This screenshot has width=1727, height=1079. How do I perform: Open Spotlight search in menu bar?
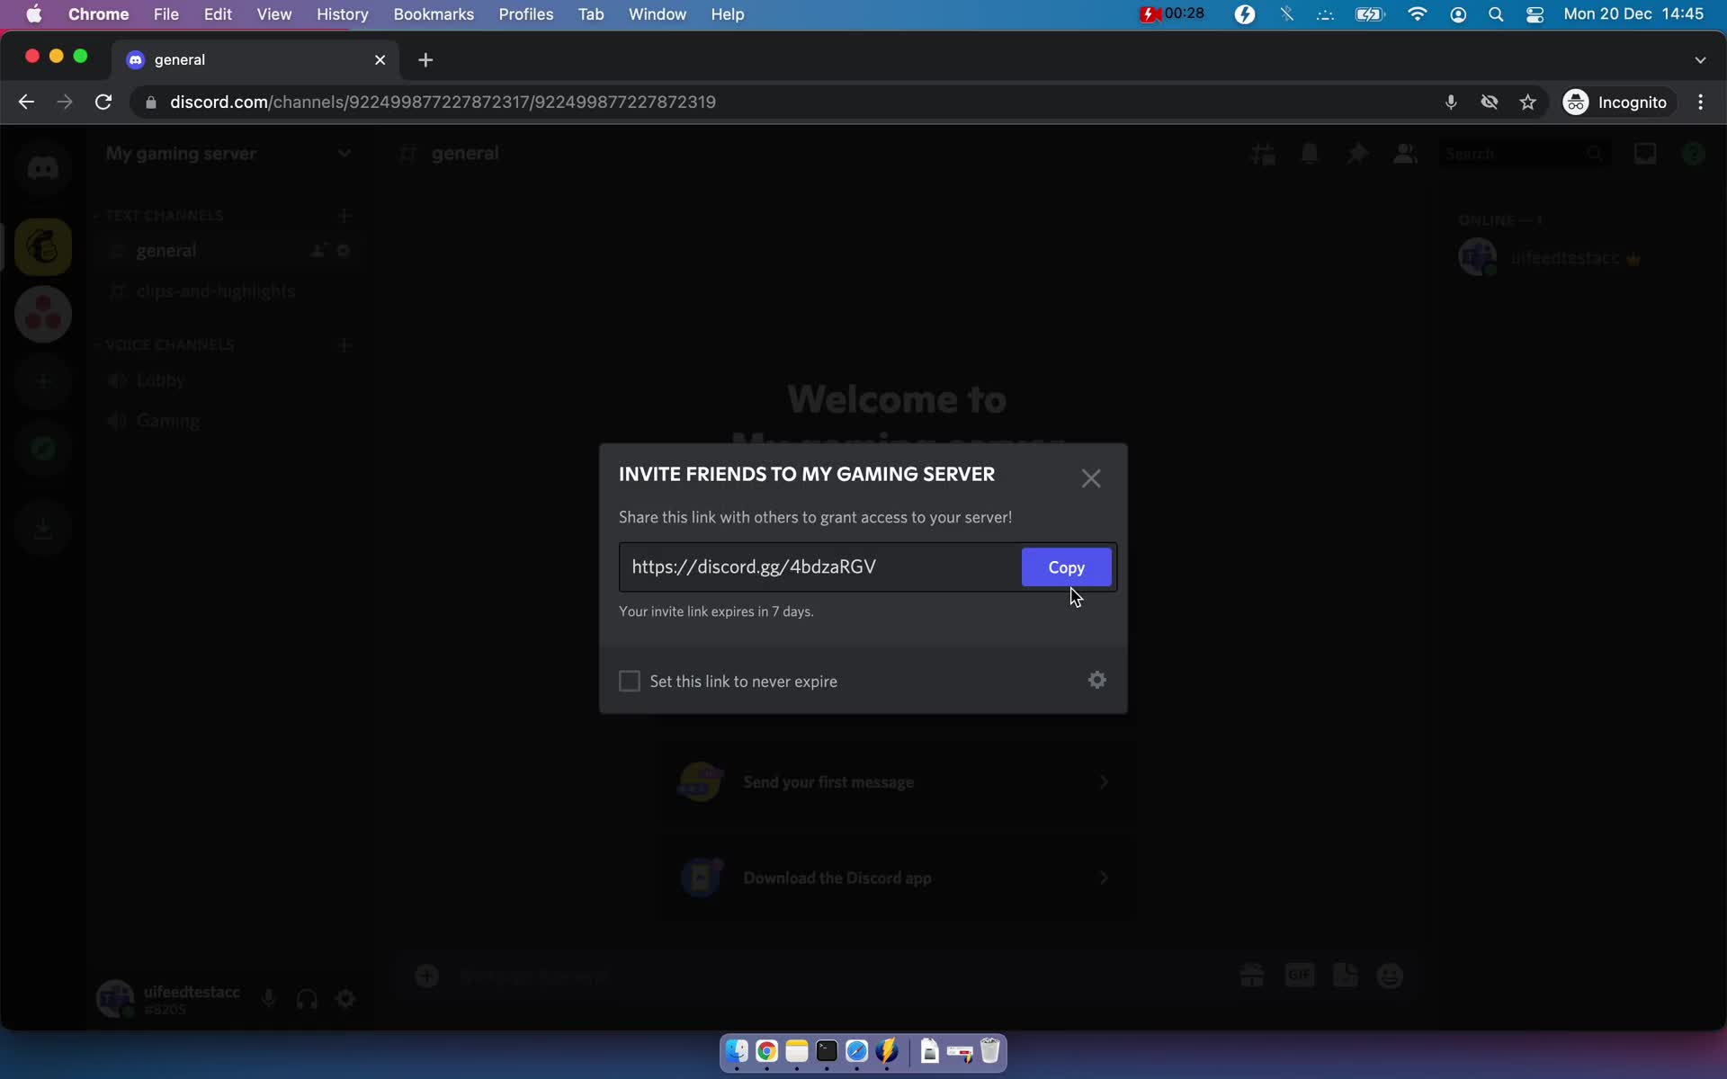pos(1495,14)
